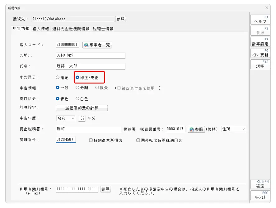Viewport: 276px width, 208px height.
Task: Click into the 整理番号 input field
Action: click(66, 140)
